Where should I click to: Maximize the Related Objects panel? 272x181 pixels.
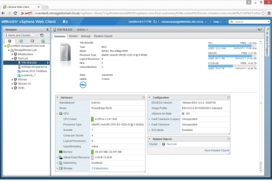point(228,139)
